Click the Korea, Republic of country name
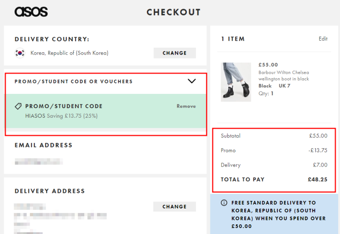340x234 pixels. coord(70,53)
